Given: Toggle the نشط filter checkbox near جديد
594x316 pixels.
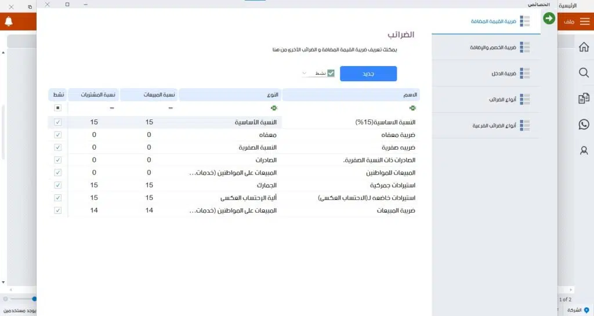Looking at the screenshot, I should pyautogui.click(x=331, y=73).
